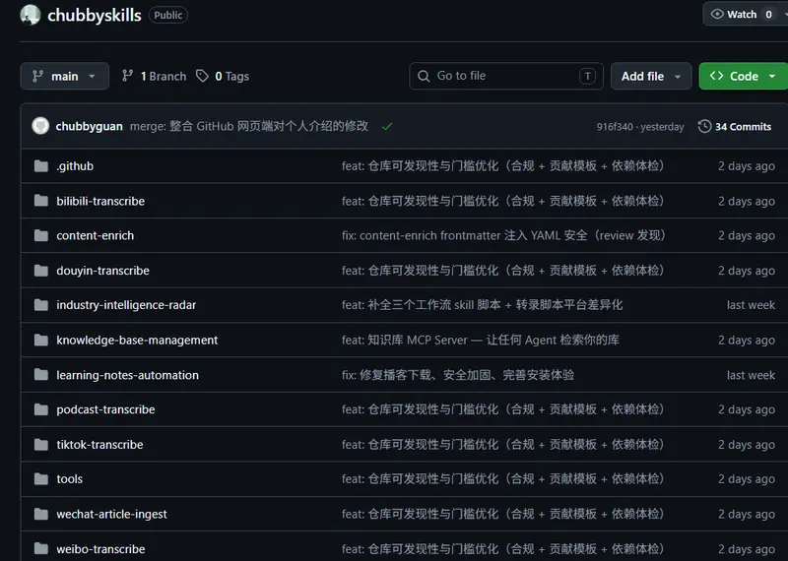788x561 pixels.
Task: Click the chubbyguan commit author avatar
Action: coord(40,126)
